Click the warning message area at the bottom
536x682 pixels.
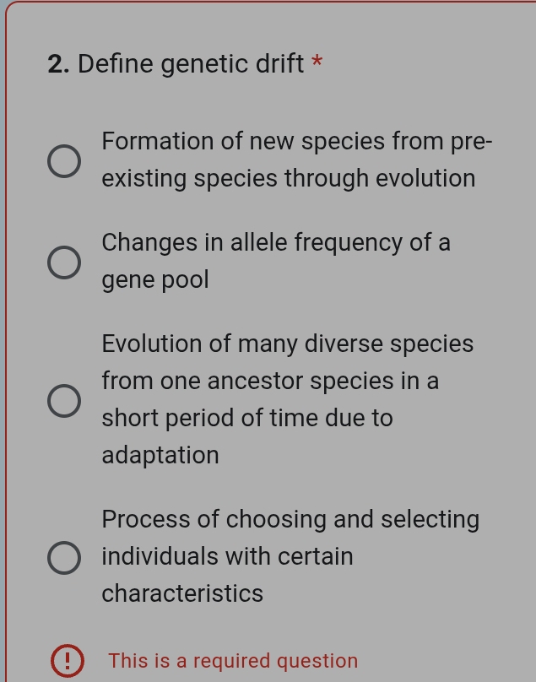(x=211, y=661)
